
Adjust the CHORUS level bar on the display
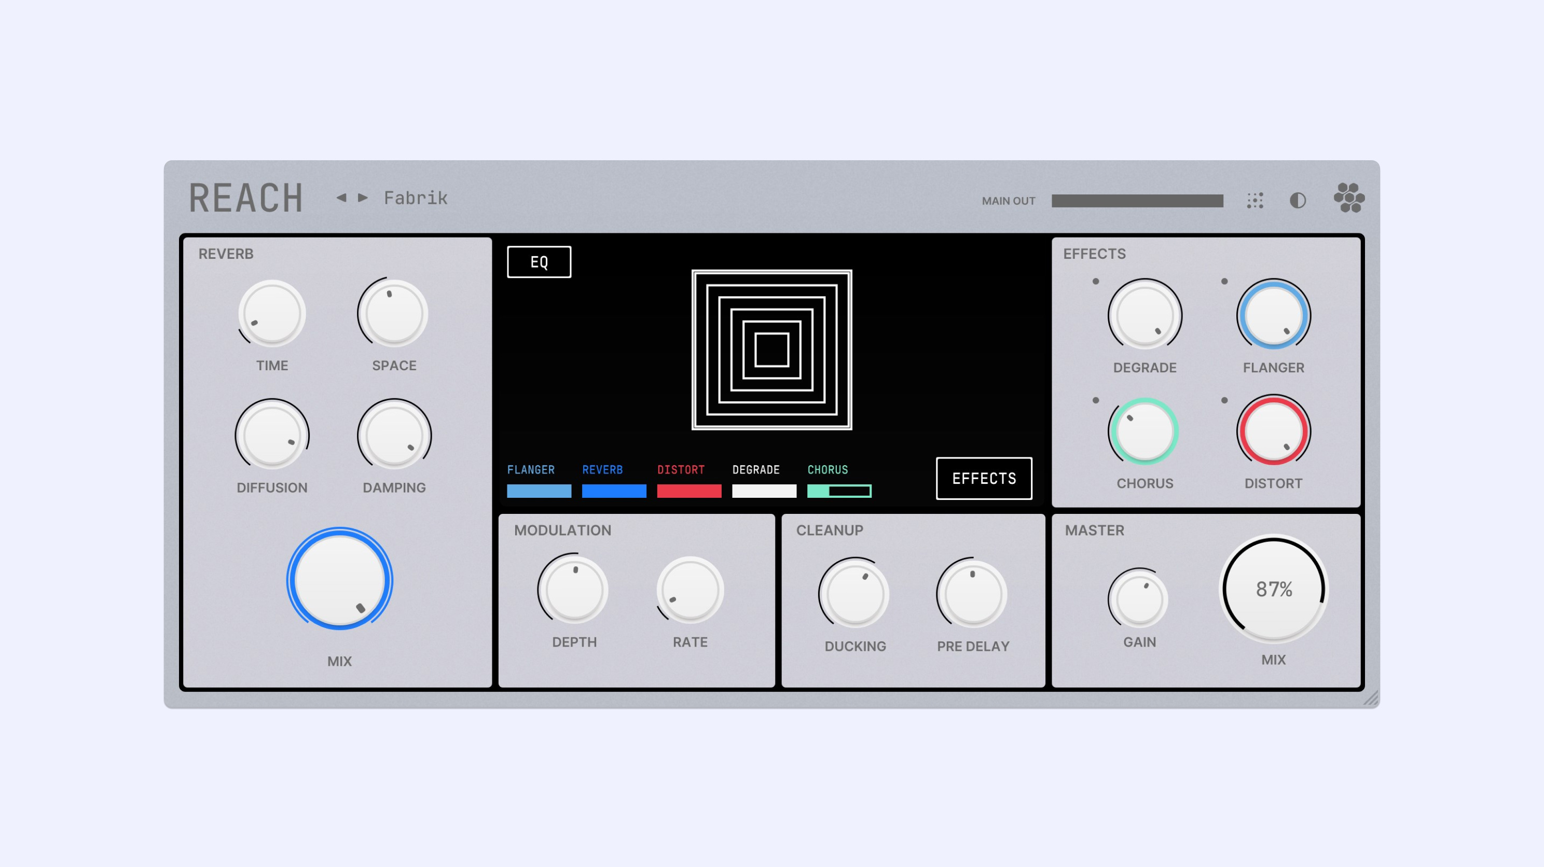pos(839,490)
